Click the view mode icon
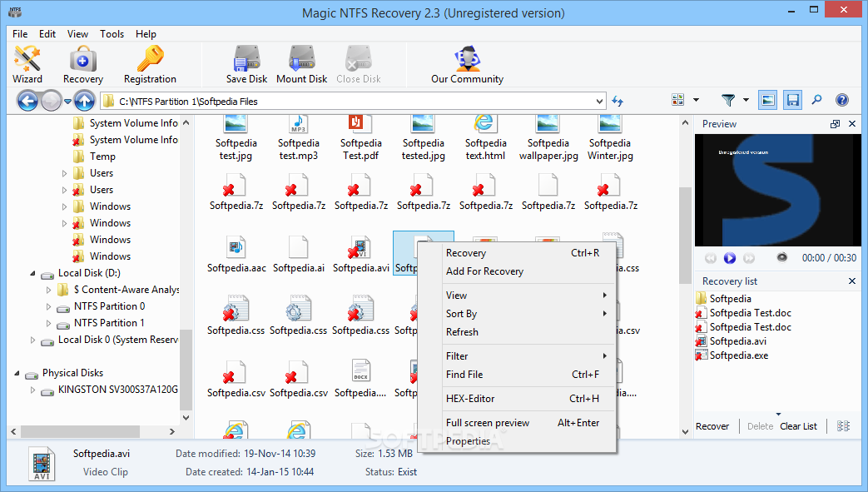The height and width of the screenshot is (492, 868). click(677, 100)
